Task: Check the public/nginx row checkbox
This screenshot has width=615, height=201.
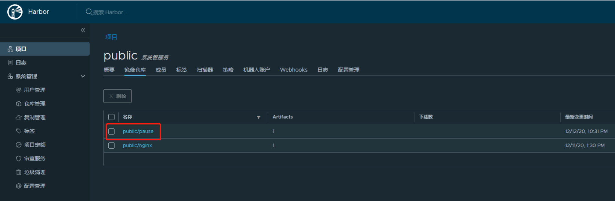Action: (111, 146)
